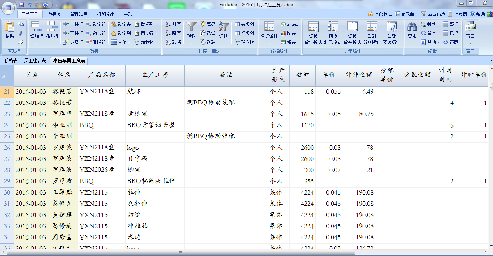
Task: Lock the row with 锁定行
Action: (x=96, y=24)
